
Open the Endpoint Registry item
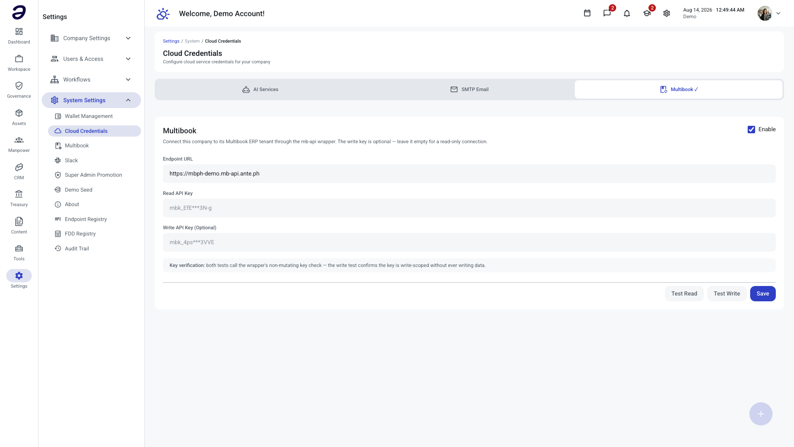pos(94,219)
